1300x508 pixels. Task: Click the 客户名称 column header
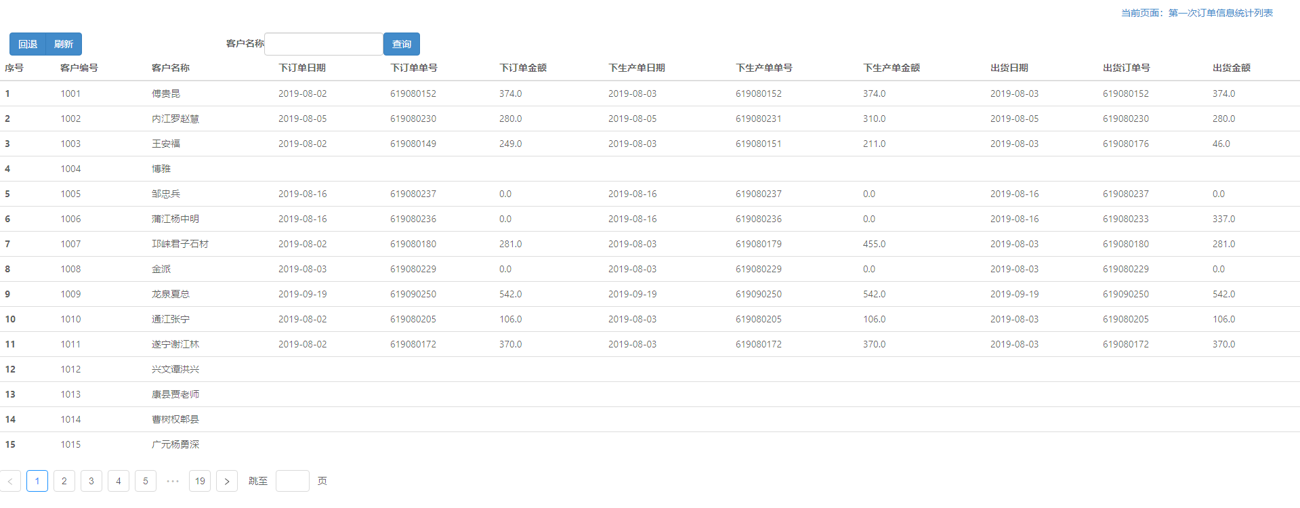[171, 68]
